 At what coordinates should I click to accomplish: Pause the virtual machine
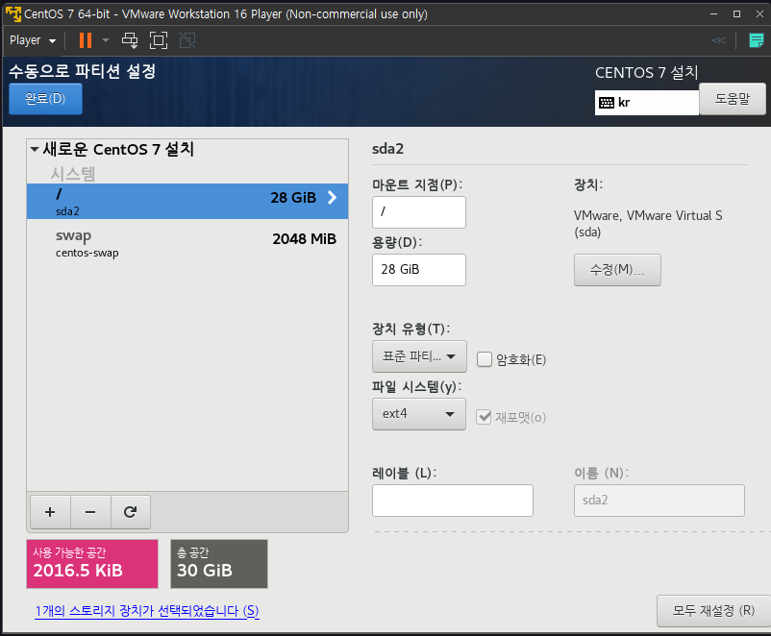(85, 40)
